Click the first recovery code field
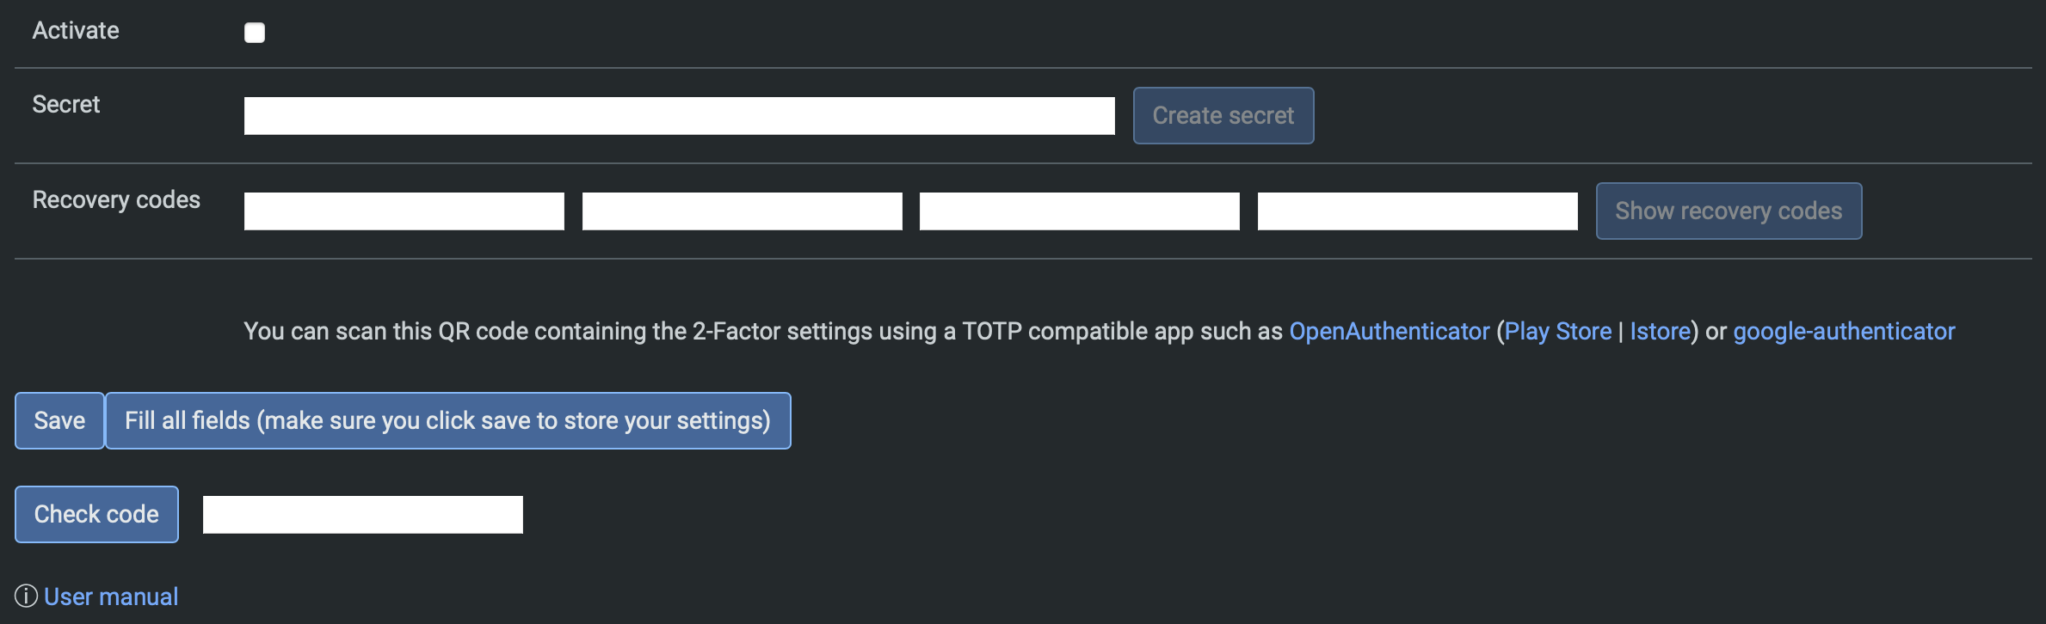This screenshot has width=2046, height=624. 404,211
